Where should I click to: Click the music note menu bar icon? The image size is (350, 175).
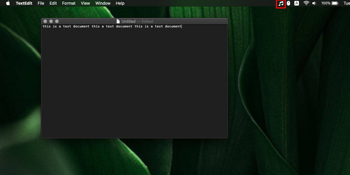(281, 3)
